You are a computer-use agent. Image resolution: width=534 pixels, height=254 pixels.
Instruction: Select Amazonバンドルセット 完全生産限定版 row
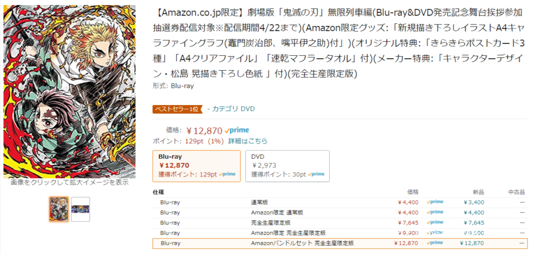click(x=340, y=243)
